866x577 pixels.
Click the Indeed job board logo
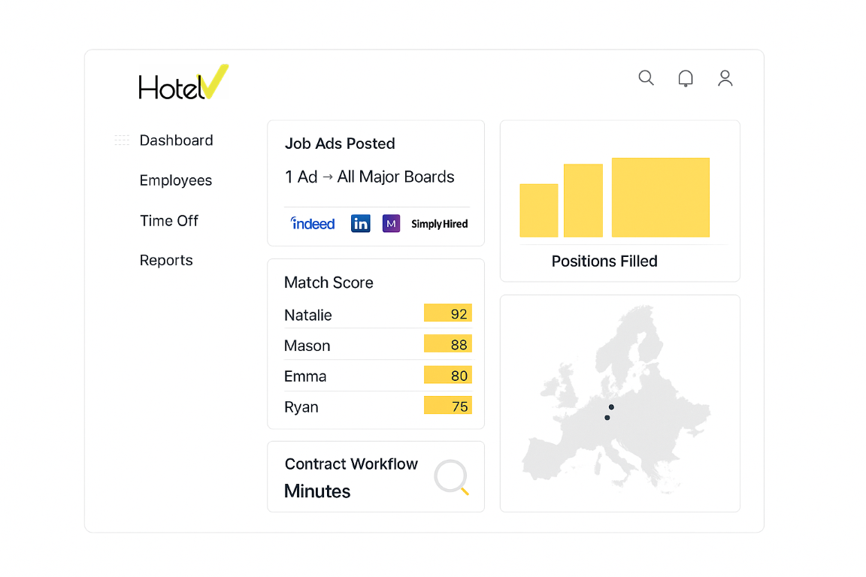tap(313, 224)
